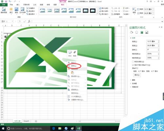Click Cut in the context menu
This screenshot has width=164, height=131.
point(77,63)
